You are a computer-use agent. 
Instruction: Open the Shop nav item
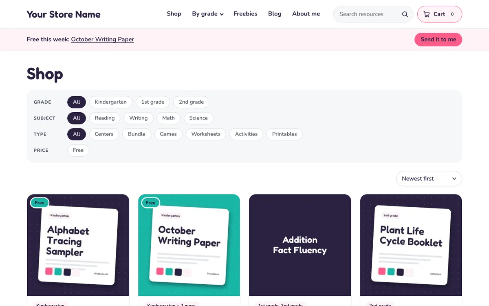[x=174, y=14]
